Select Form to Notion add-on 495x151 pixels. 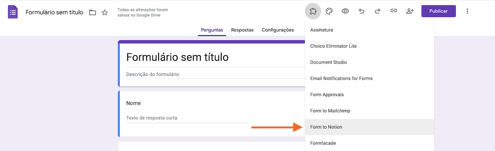tap(370, 127)
